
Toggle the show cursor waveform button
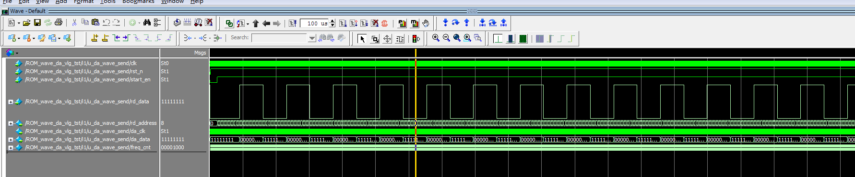click(x=498, y=38)
